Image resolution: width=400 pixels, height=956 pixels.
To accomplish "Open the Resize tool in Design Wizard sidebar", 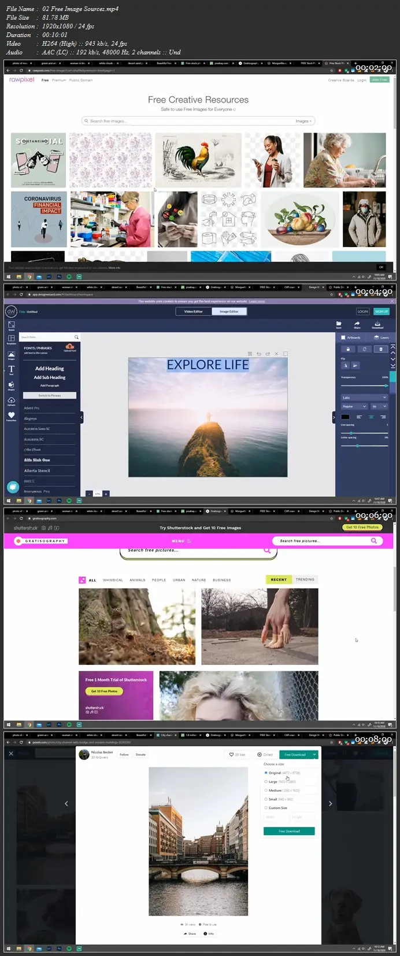I will pos(12,326).
